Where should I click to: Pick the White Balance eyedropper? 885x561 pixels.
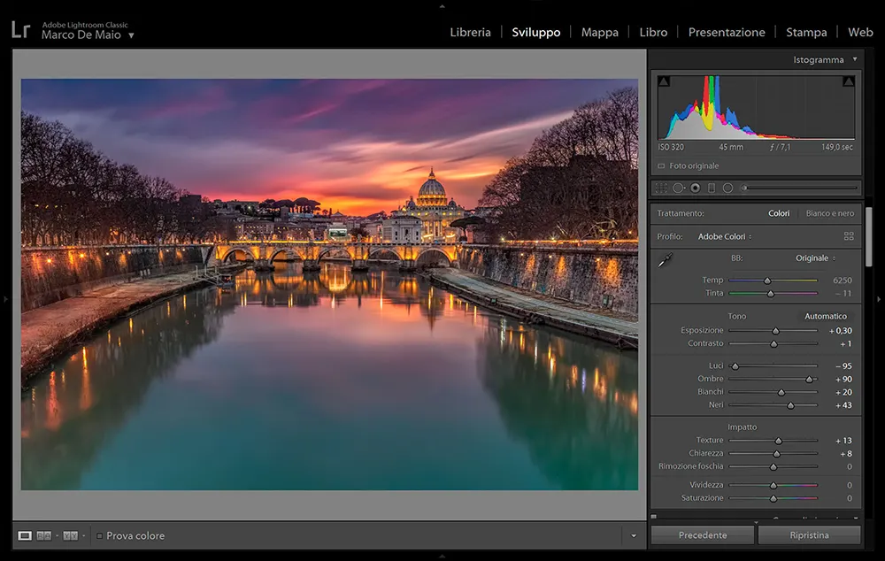coord(666,260)
